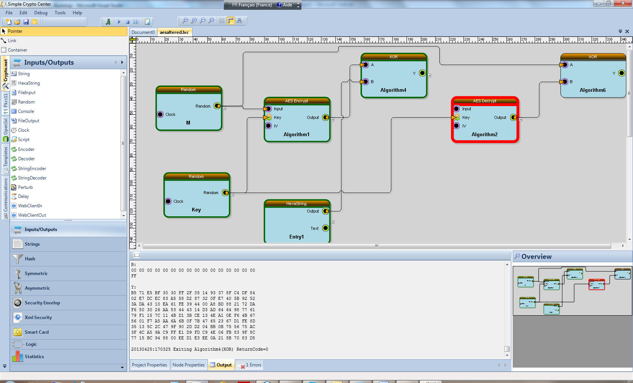Toggle the highlighted ruler display button
This screenshot has height=383, width=633.
point(230,21)
